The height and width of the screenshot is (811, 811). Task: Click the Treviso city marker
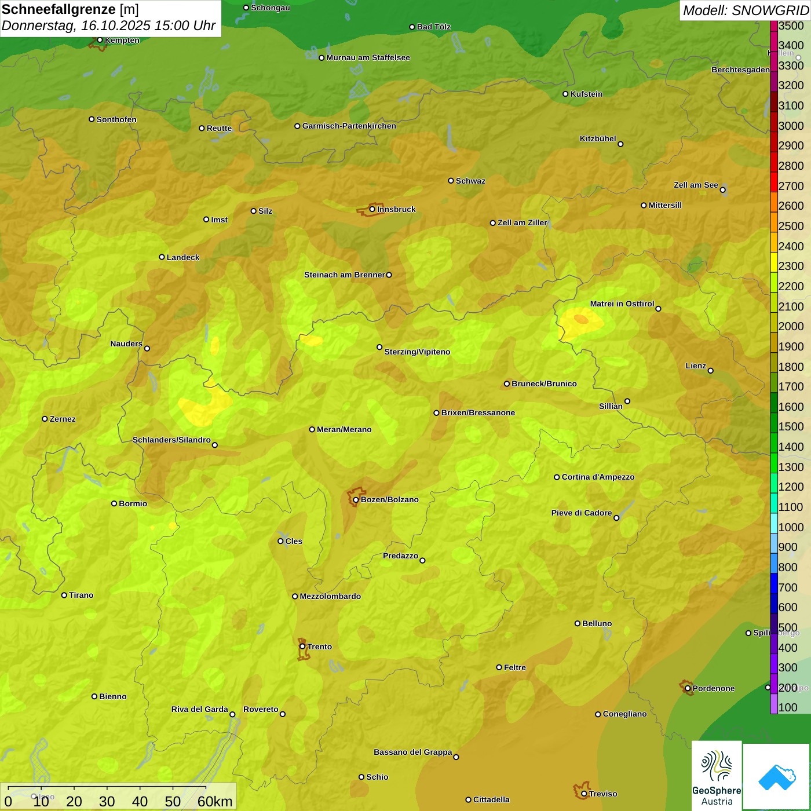pyautogui.click(x=584, y=794)
